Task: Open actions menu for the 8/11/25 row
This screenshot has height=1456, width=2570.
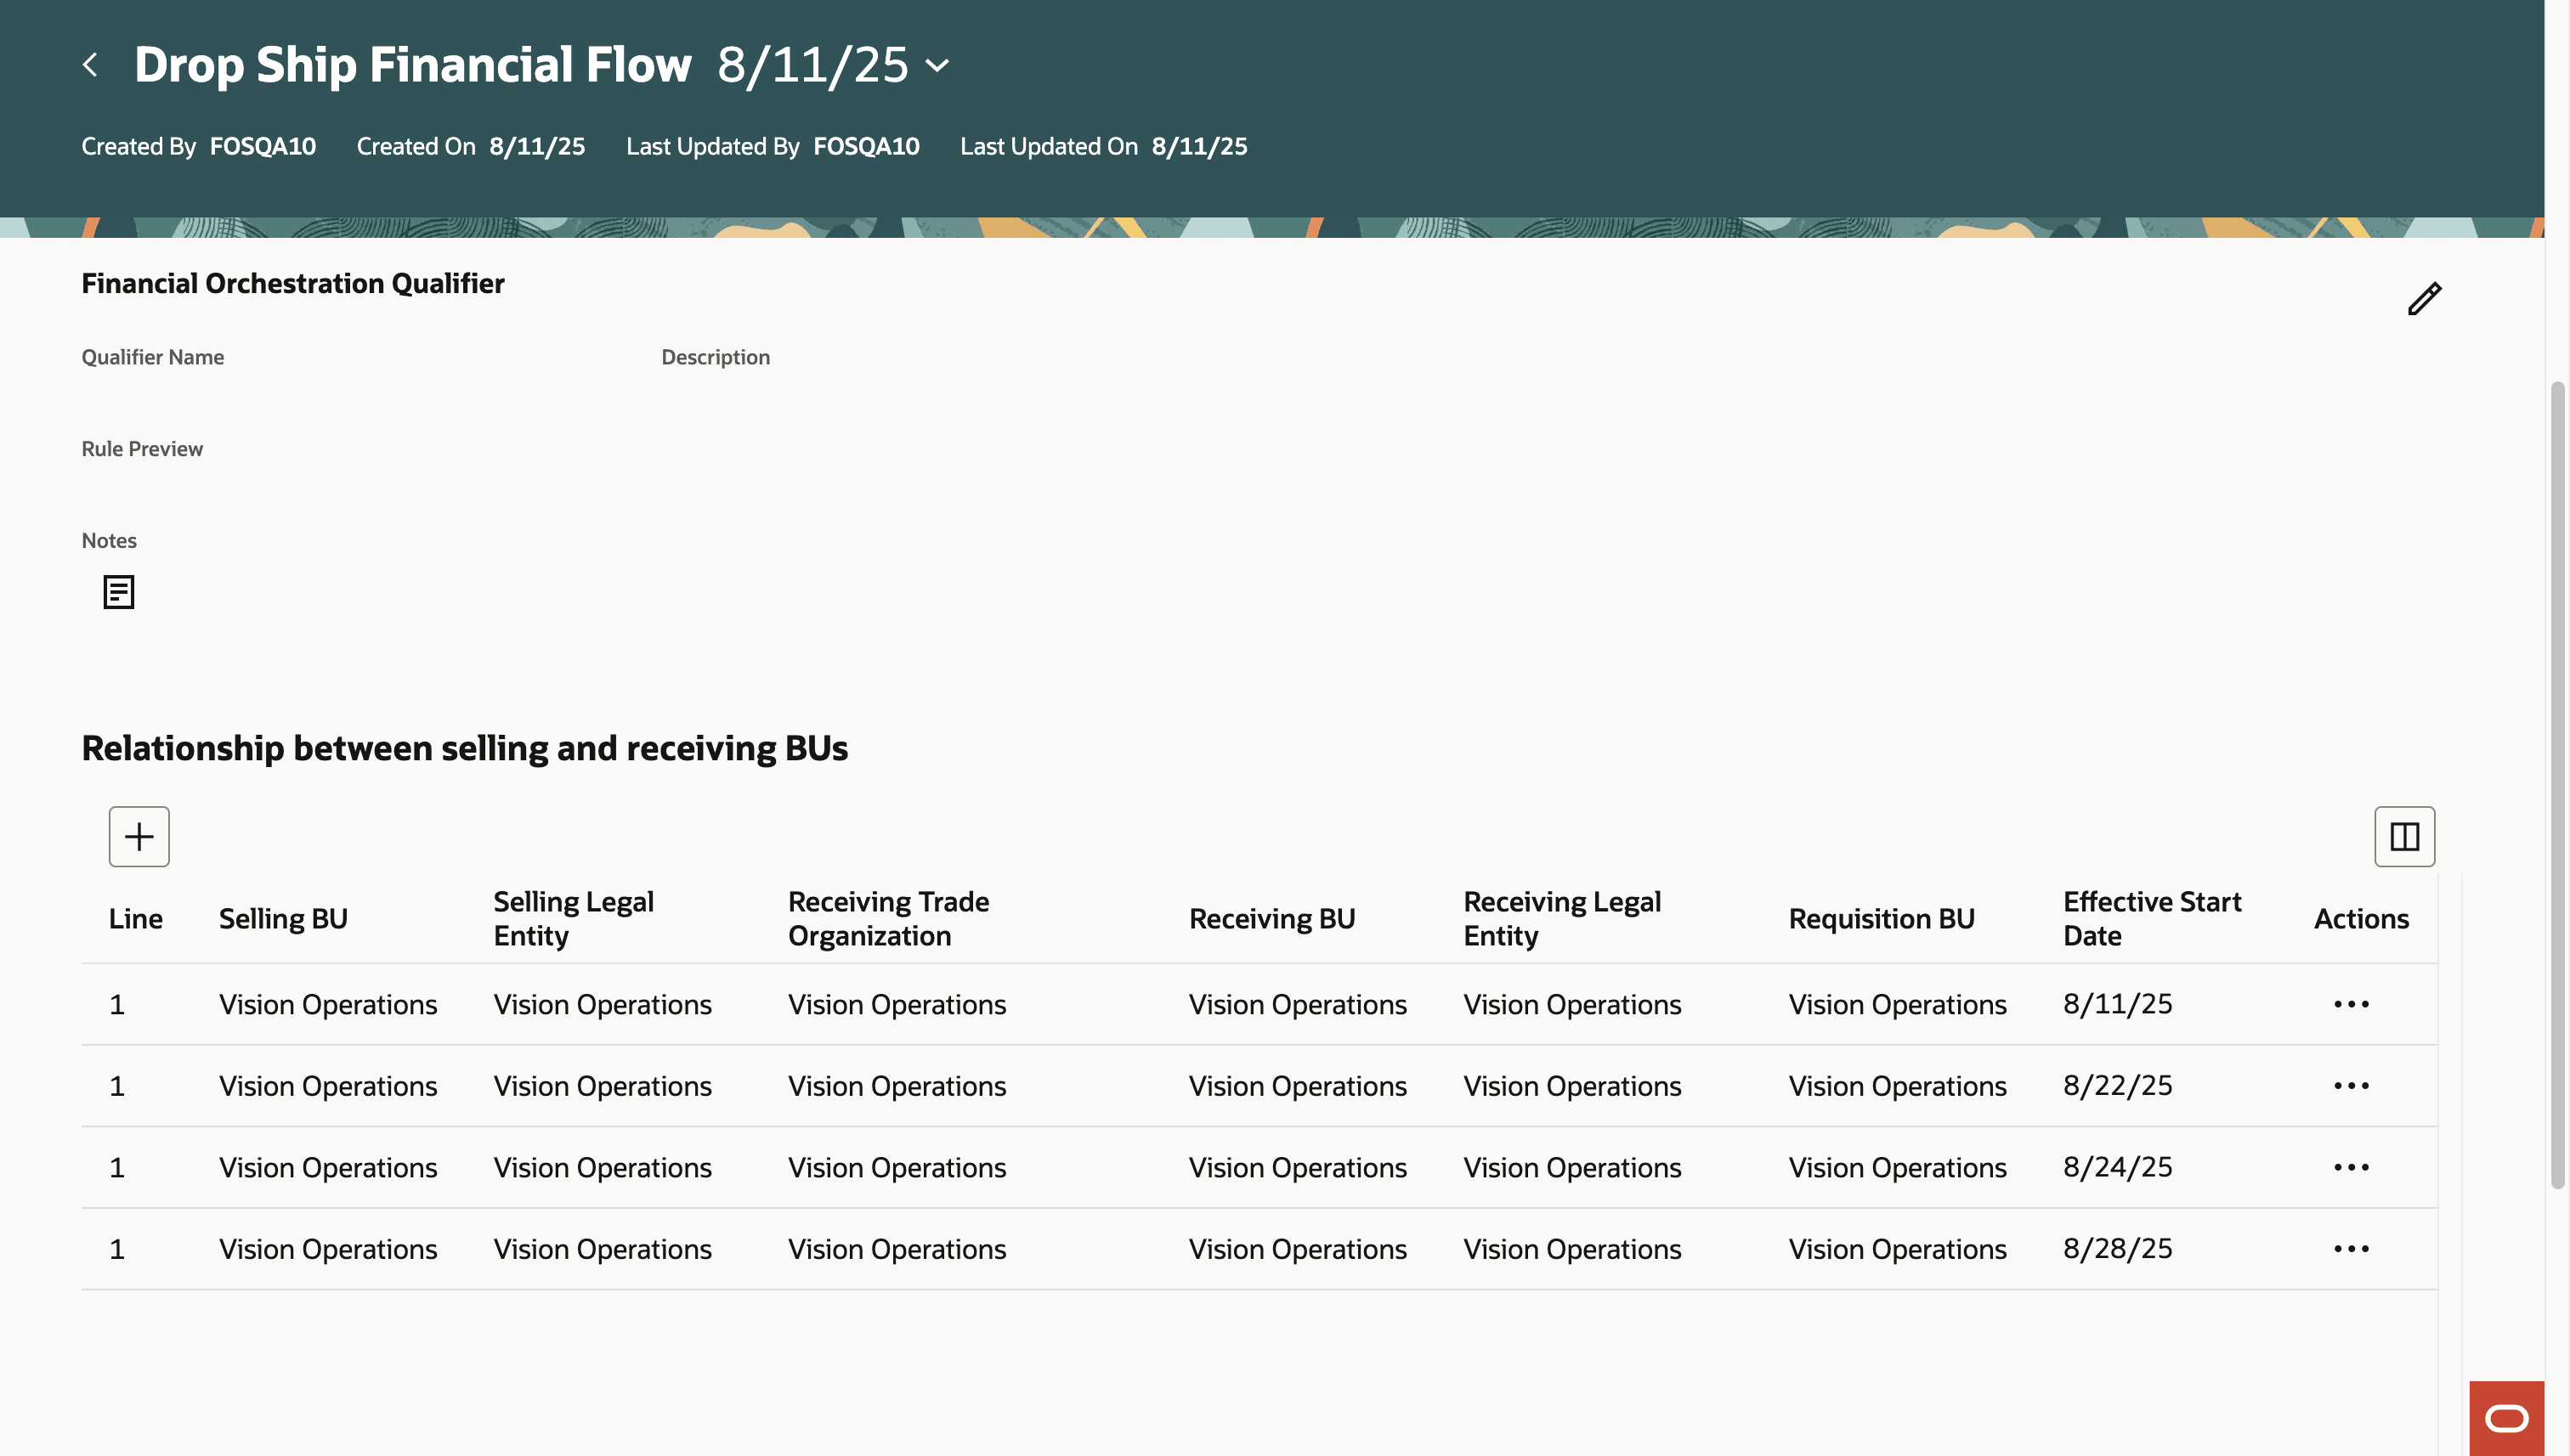Action: pos(2351,1004)
